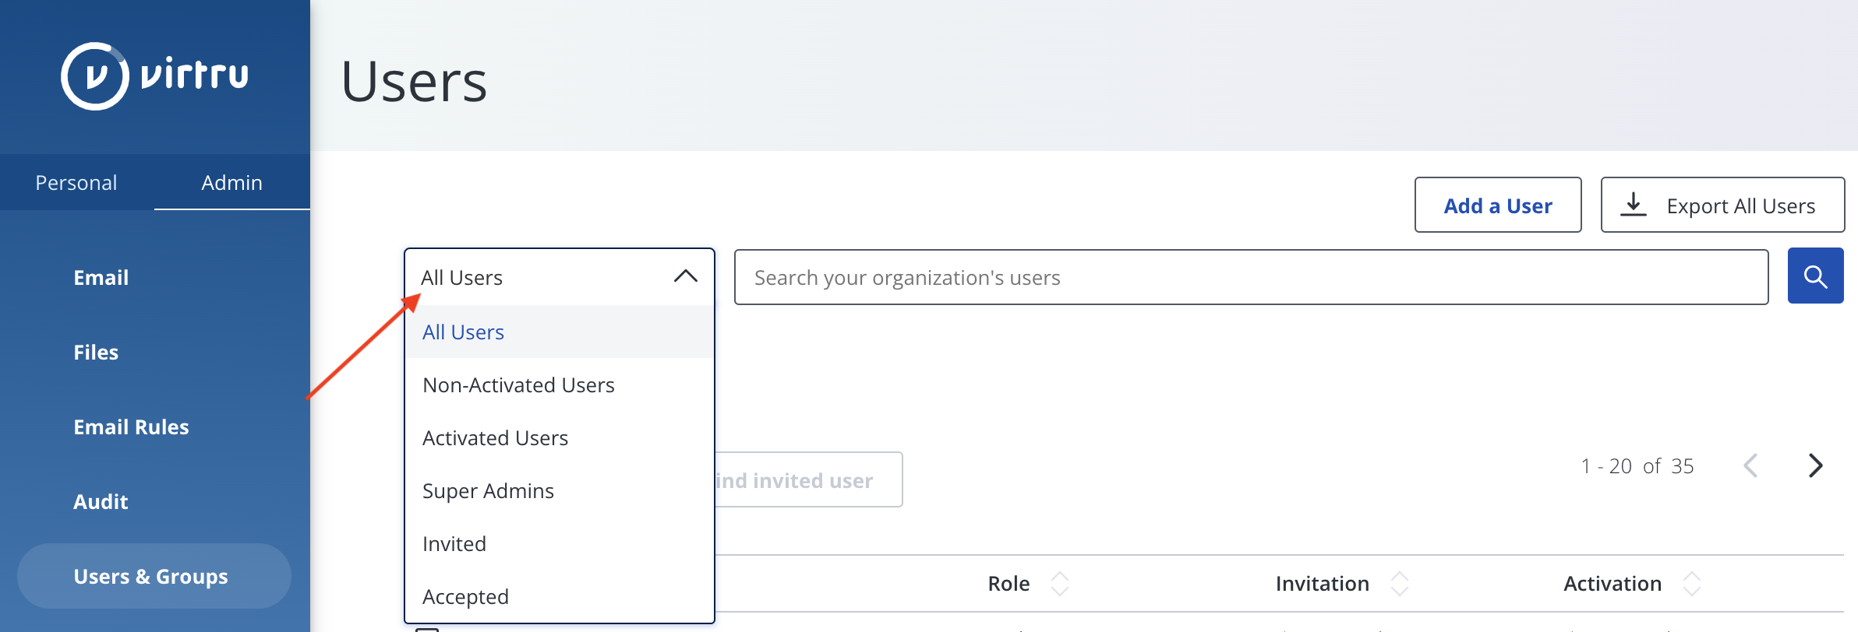Screen dimensions: 1858x632
Task: Filter by Super Admins
Action: (x=560, y=491)
